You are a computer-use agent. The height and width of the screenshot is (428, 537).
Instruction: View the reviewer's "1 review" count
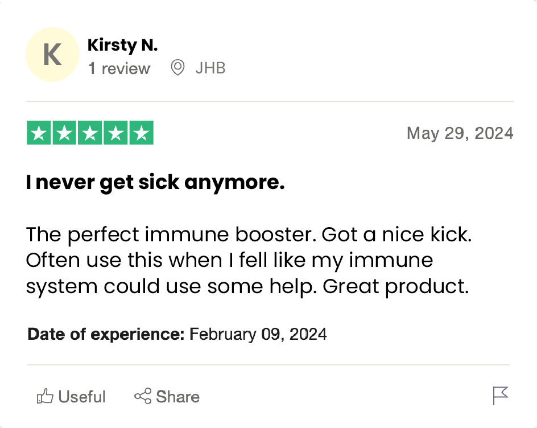119,69
